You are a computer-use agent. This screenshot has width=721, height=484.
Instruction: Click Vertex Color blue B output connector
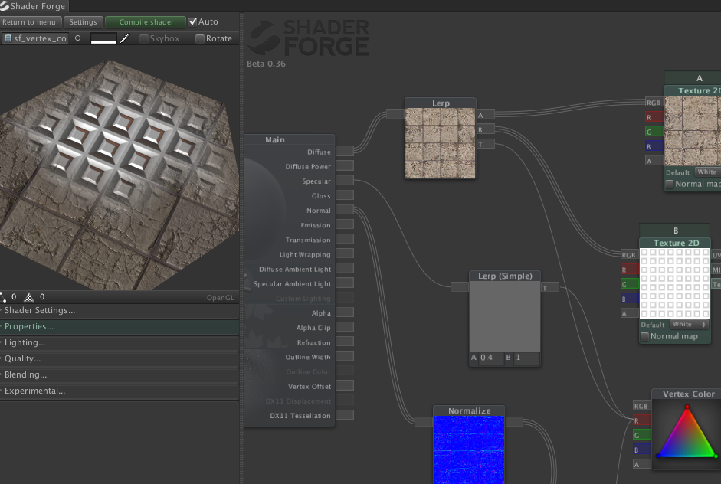642,450
